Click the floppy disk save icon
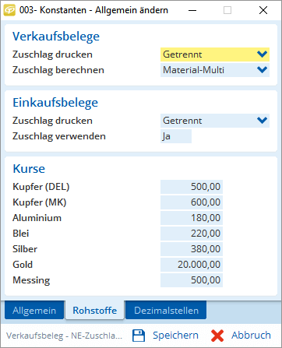The height and width of the screenshot is (348, 282). point(139,336)
